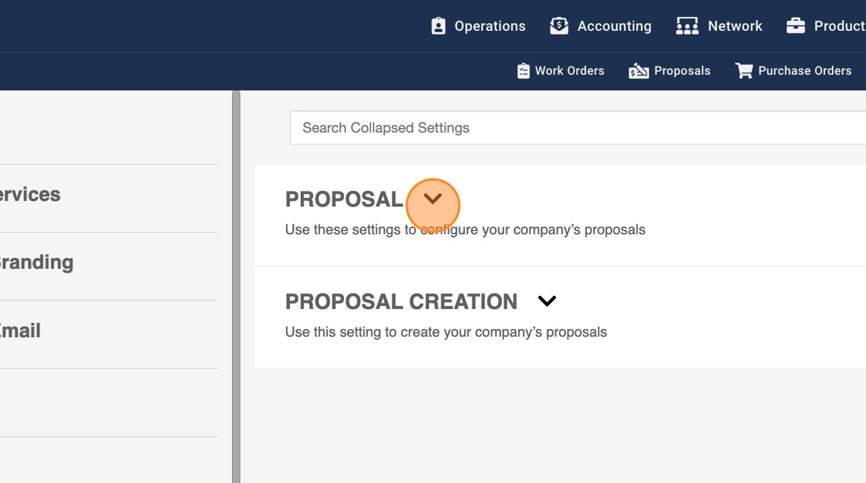This screenshot has height=483, width=866.
Task: Click the sidebar vertical scrollbar
Action: [x=236, y=286]
